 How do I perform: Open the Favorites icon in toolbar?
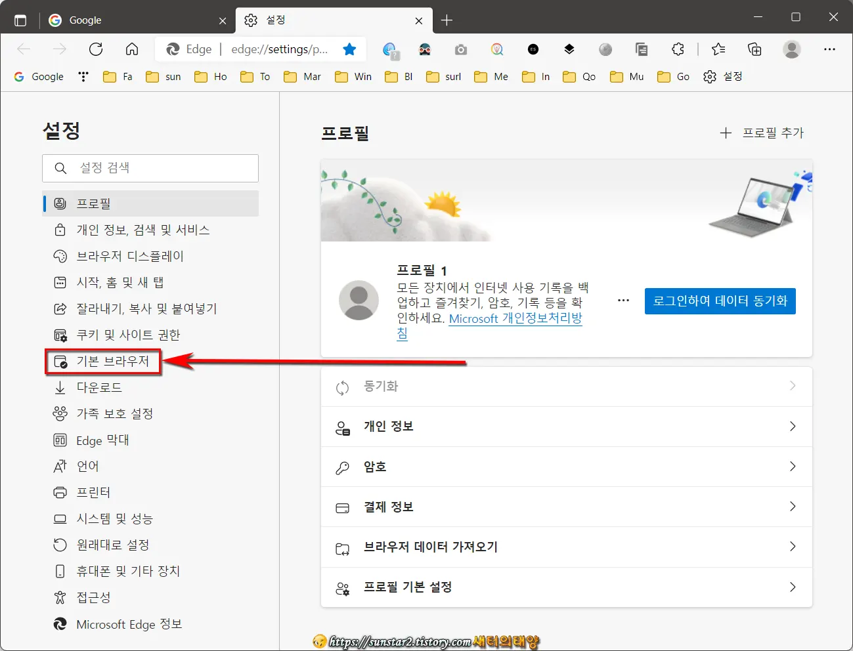718,49
